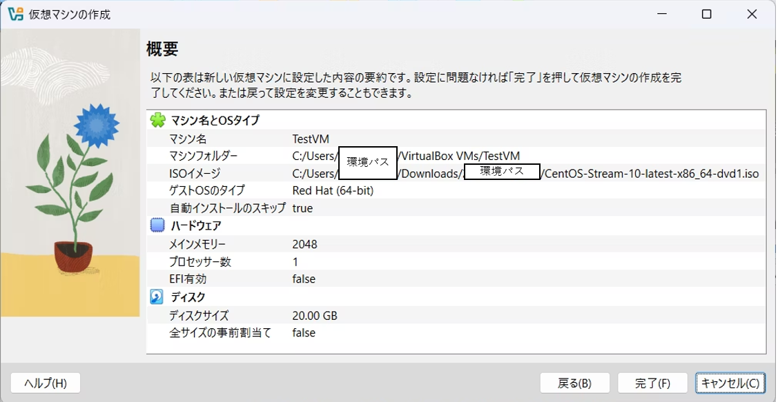
Task: Cancel creation with キャンセル(C)
Action: tap(730, 383)
